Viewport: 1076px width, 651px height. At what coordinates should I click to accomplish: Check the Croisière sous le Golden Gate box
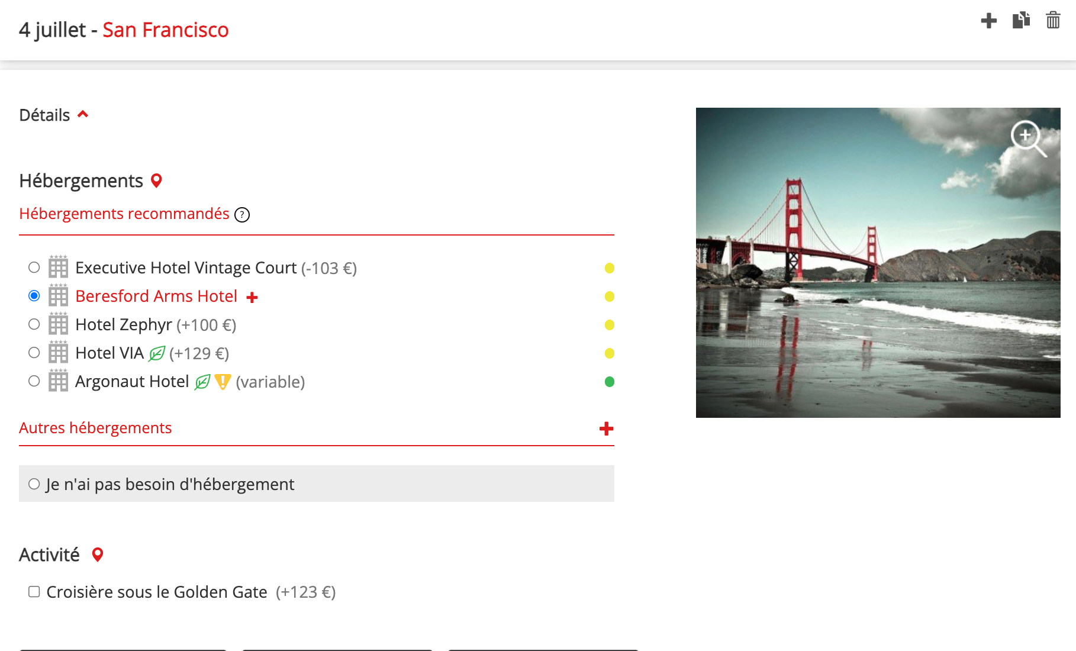click(34, 592)
